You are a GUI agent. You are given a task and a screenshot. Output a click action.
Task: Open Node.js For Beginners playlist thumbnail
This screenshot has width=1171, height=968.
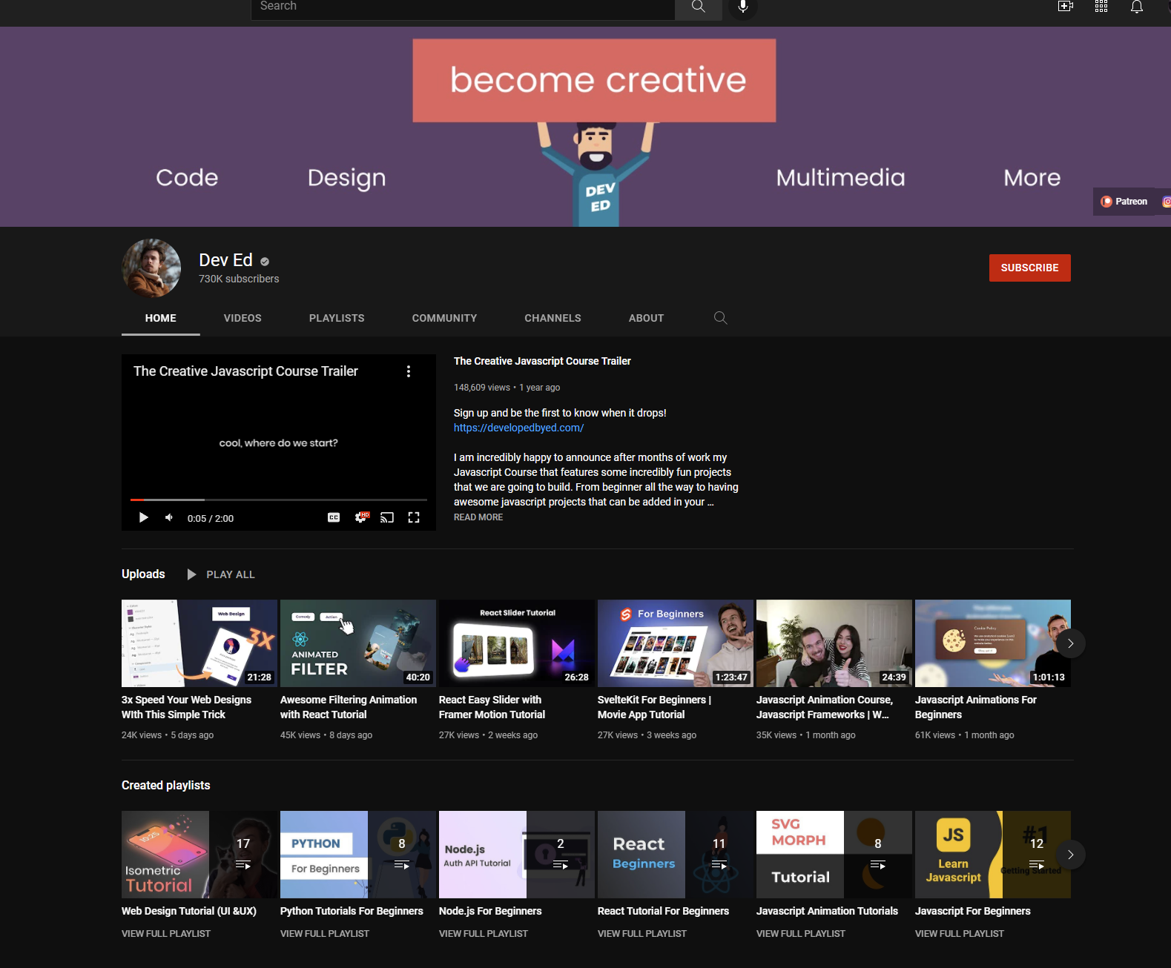(x=517, y=855)
